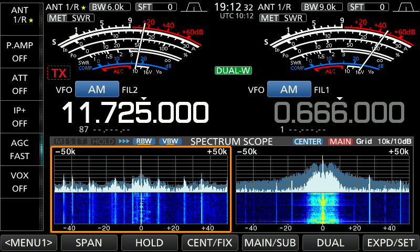This screenshot has height=252, width=420.
Task: Tap the Grid 10k/10dB readout
Action: click(x=384, y=141)
